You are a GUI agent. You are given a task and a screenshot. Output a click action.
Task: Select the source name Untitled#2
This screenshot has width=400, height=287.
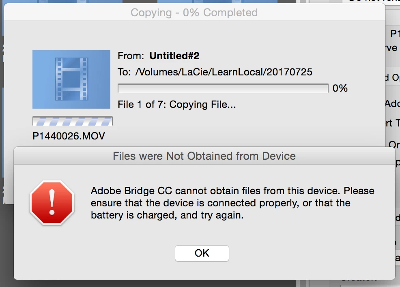(x=174, y=56)
